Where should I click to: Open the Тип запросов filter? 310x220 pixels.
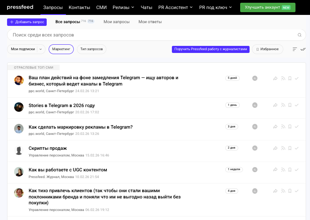click(x=91, y=49)
